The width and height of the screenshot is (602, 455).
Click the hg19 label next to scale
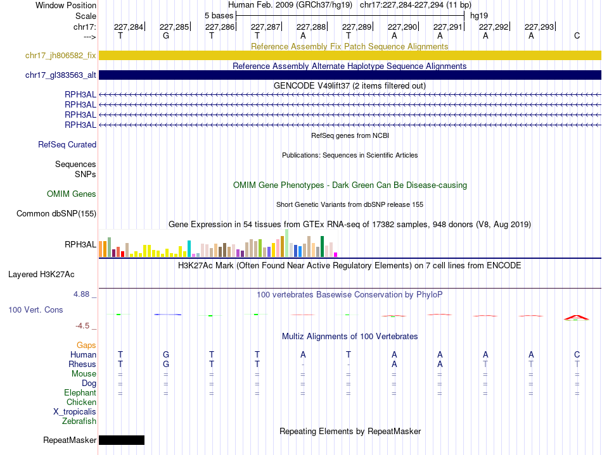[x=479, y=16]
